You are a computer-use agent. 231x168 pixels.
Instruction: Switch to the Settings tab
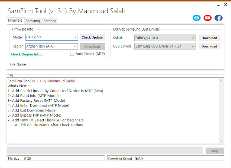[x=50, y=21]
